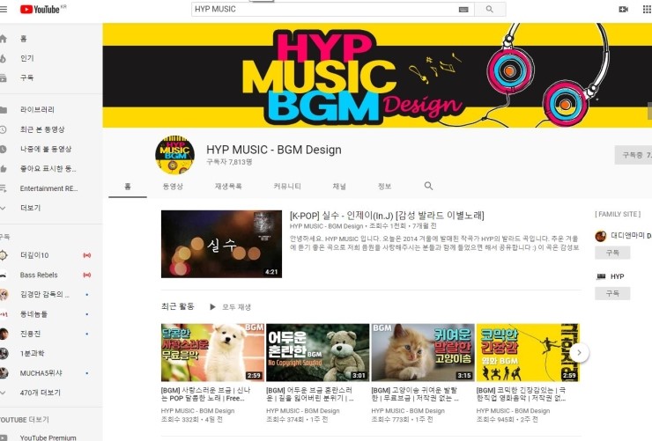
Task: Click the liked videos thumbs-up icon
Action: [x=4, y=169]
